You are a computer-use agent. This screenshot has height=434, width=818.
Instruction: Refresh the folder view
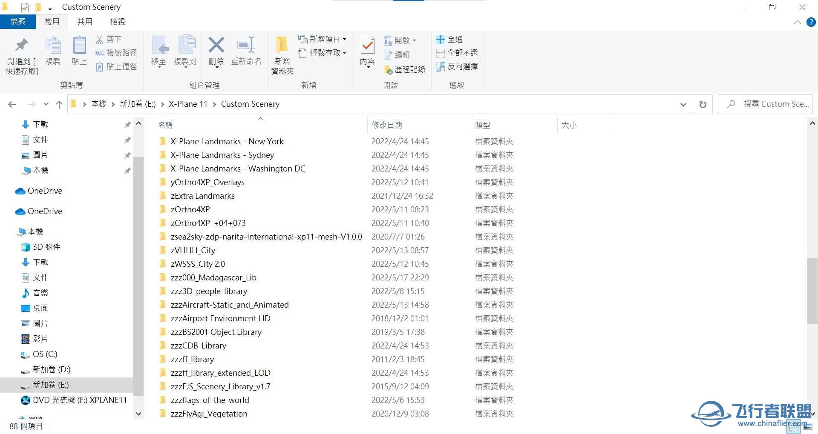pyautogui.click(x=703, y=104)
